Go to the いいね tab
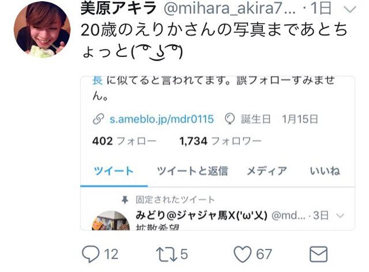 click(325, 171)
